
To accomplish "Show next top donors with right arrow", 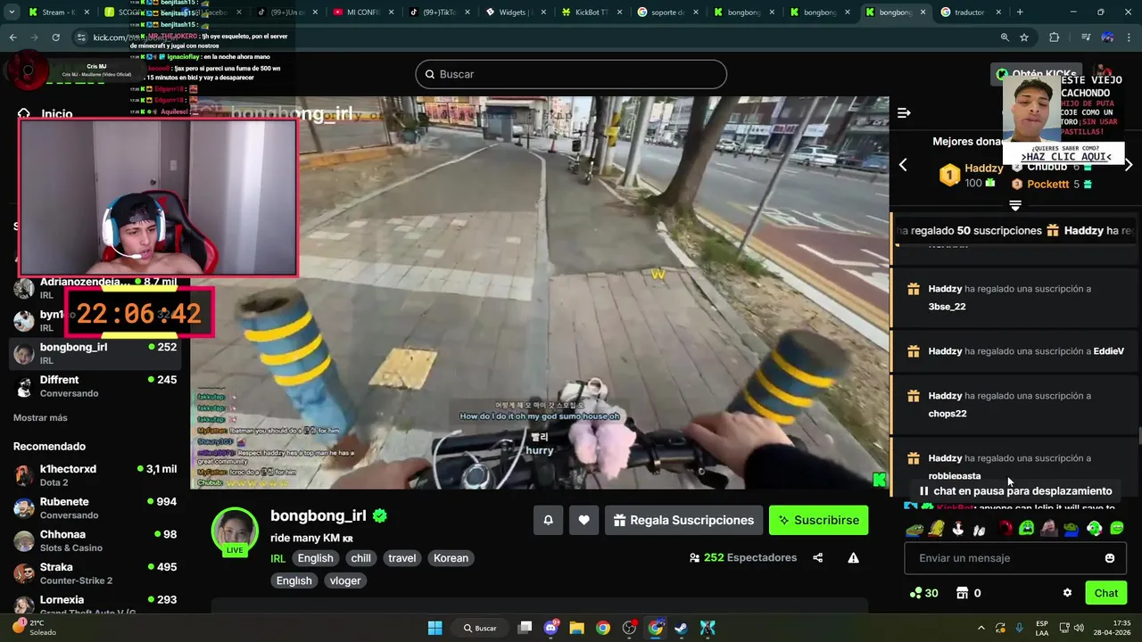I will pos(1129,165).
